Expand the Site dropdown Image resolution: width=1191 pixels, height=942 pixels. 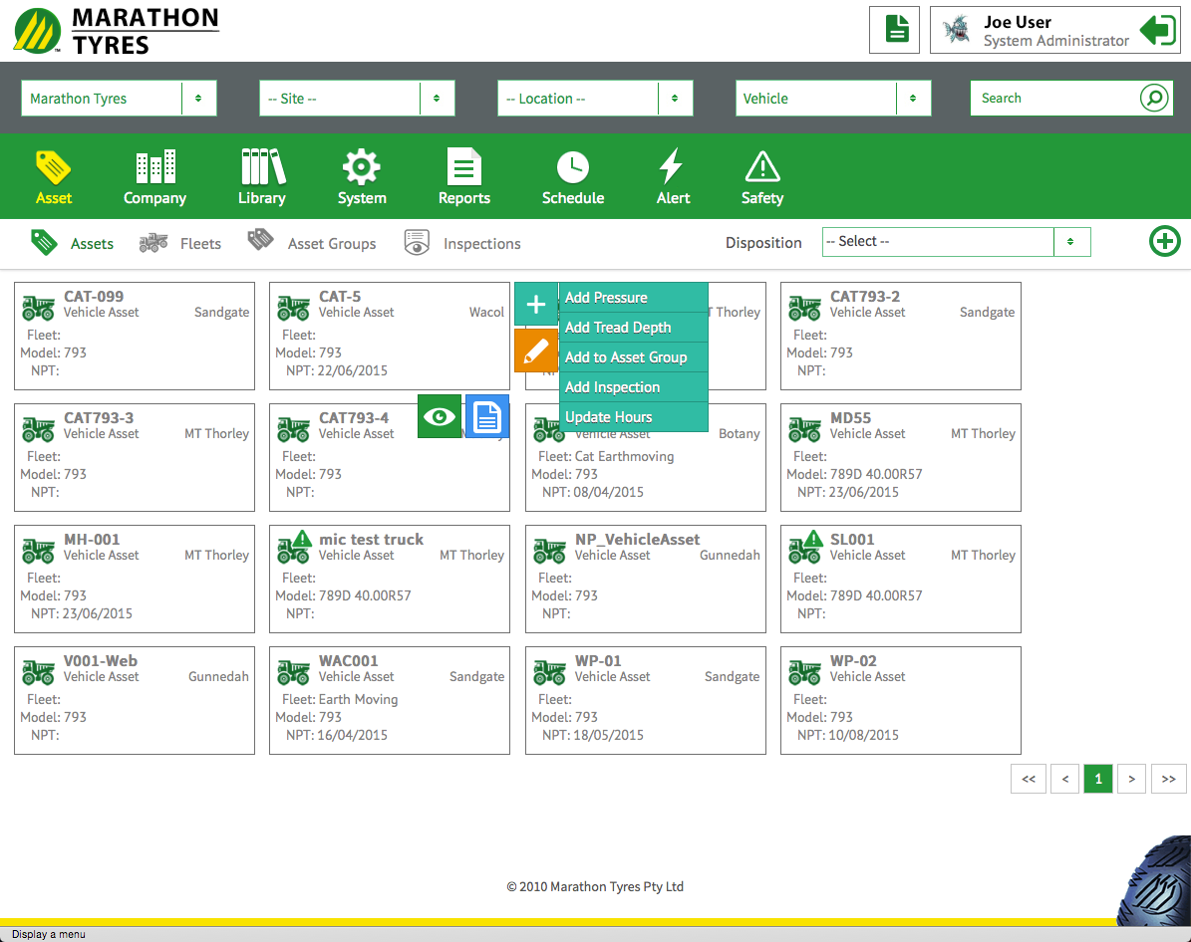pyautogui.click(x=437, y=99)
